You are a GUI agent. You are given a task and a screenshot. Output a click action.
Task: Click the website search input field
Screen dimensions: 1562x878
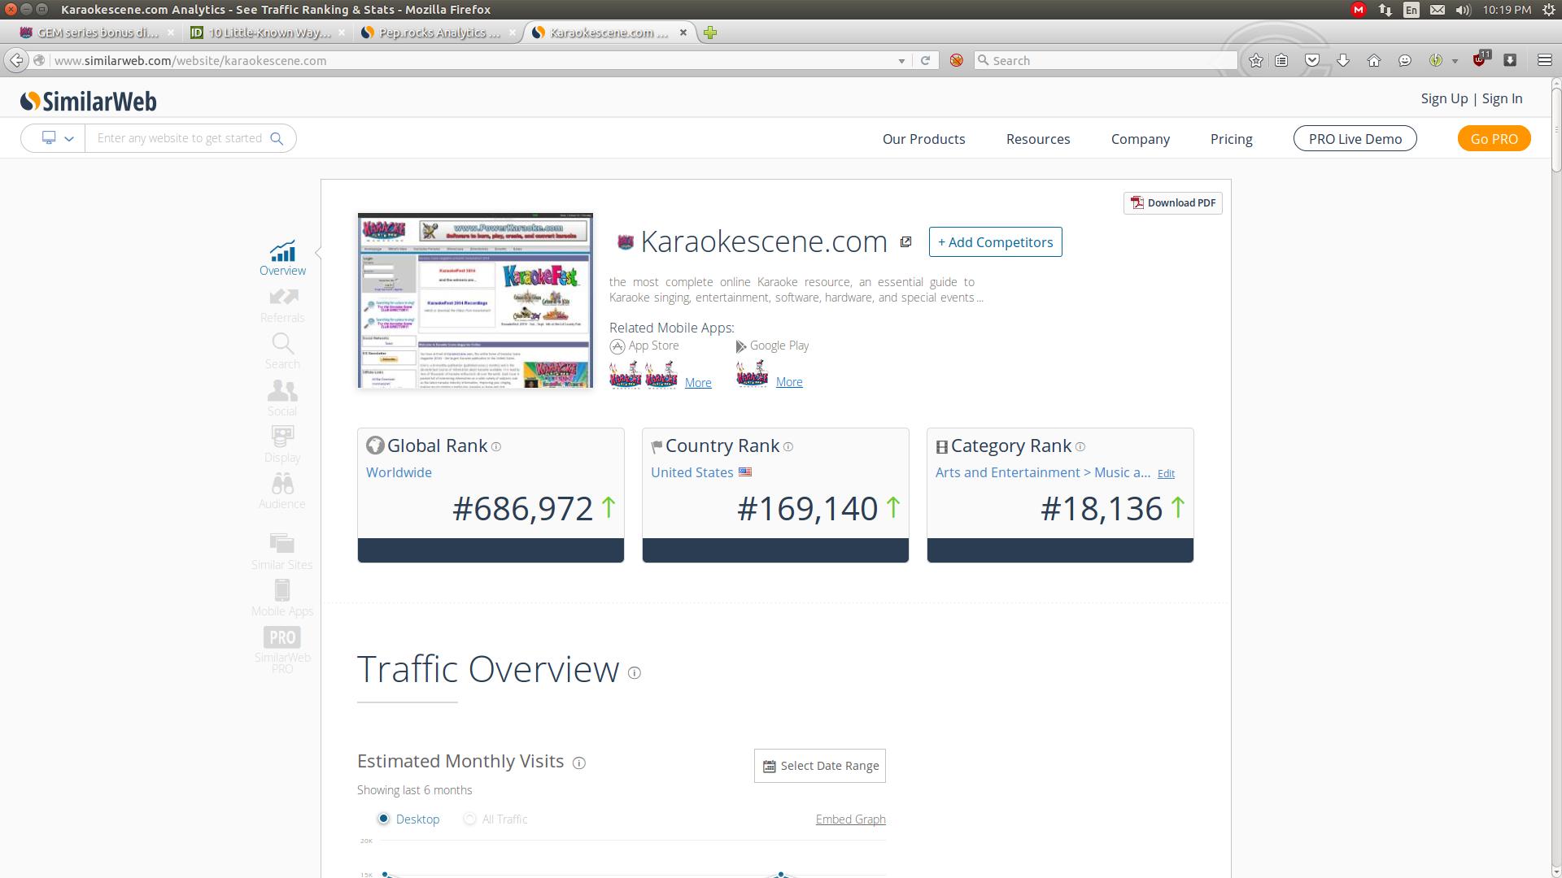point(181,138)
